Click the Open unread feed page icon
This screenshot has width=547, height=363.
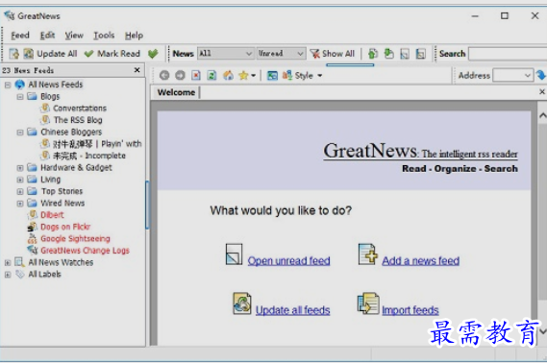tap(234, 254)
